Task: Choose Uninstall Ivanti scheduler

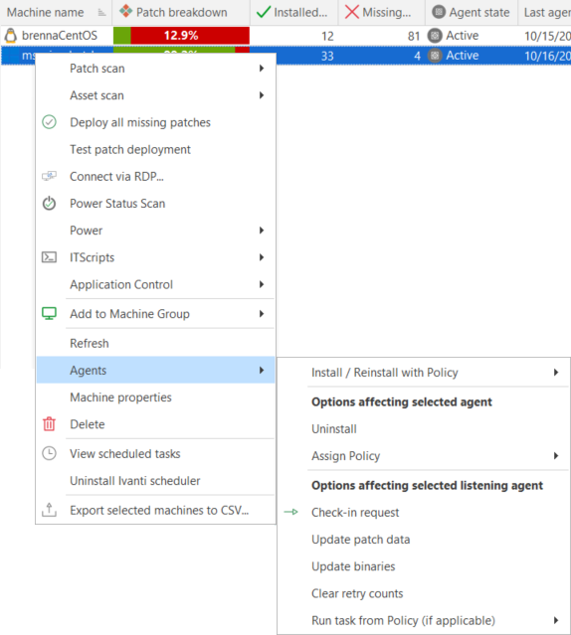Action: (155, 481)
